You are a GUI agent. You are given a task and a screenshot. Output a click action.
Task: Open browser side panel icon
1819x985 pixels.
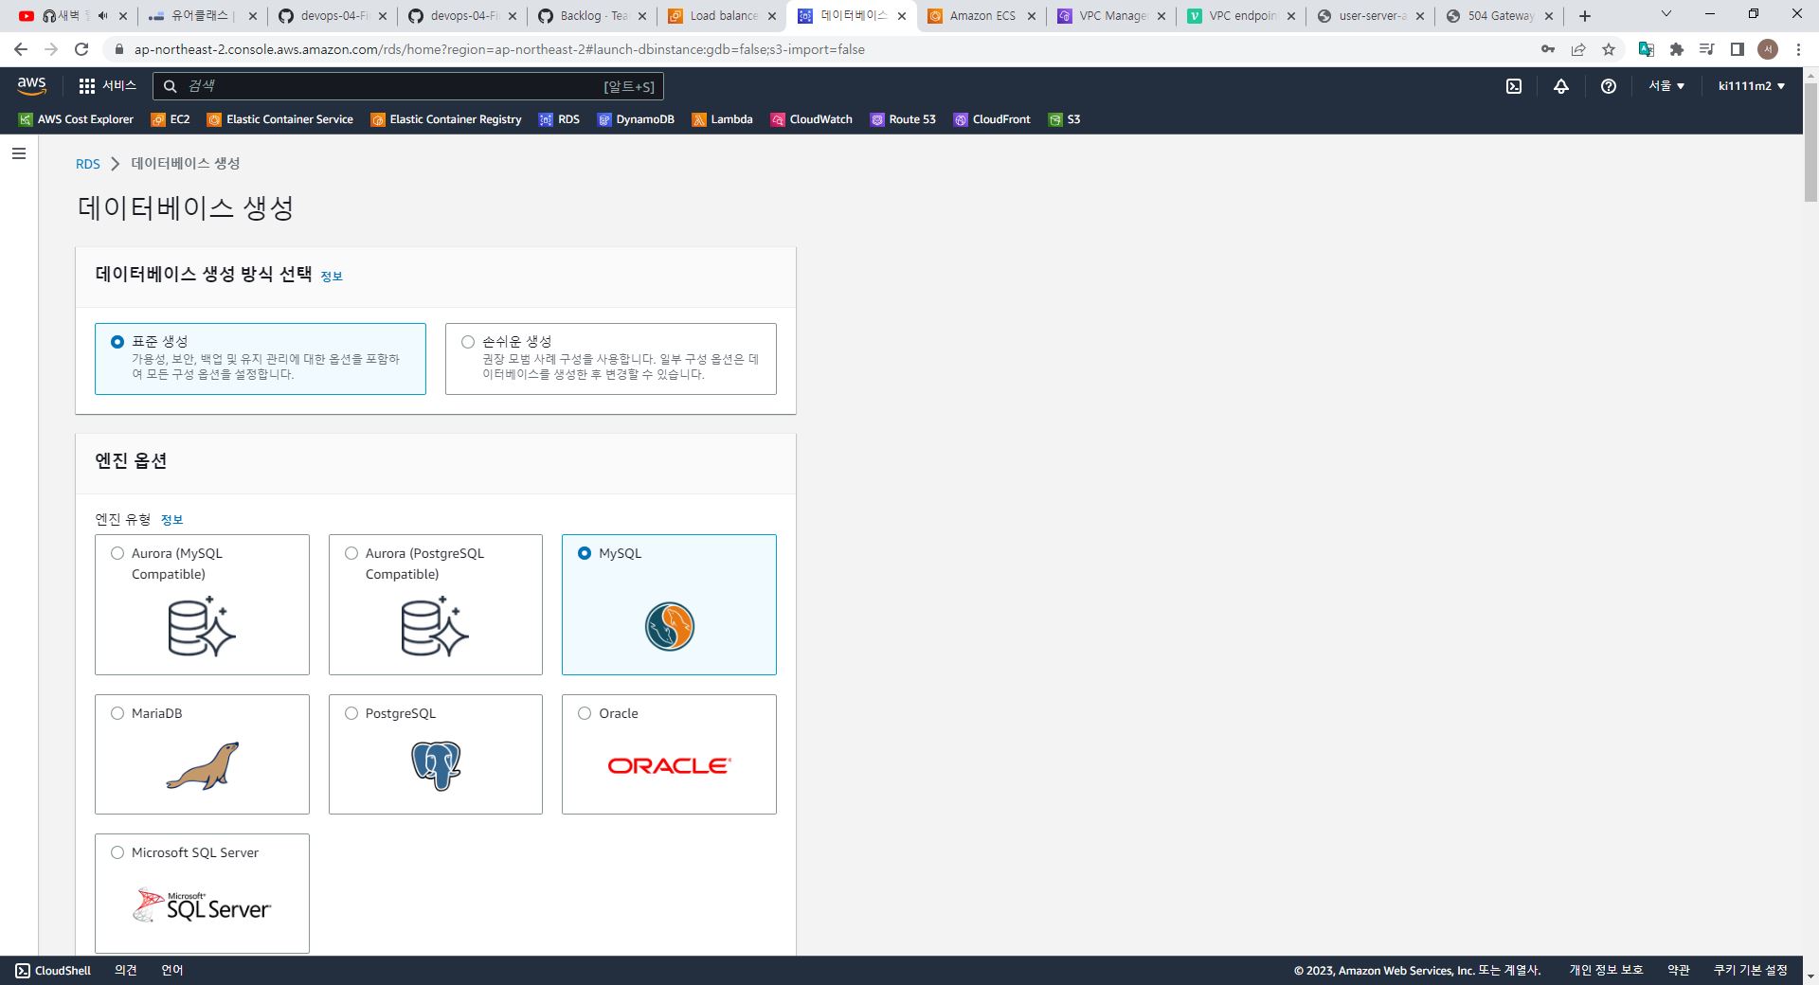pos(1738,49)
